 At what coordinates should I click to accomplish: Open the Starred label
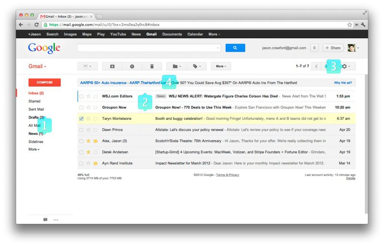[34, 101]
